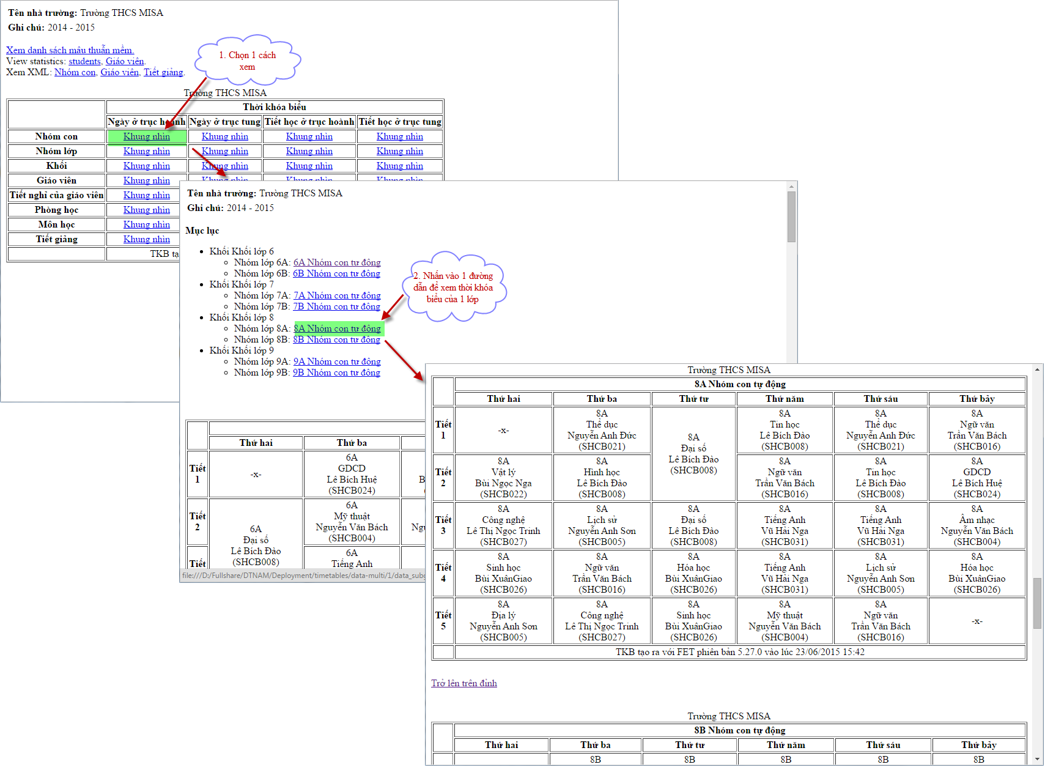Click 'Giáo viên' link in View statistics line
Viewport: 1045px width, 767px height.
click(125, 61)
